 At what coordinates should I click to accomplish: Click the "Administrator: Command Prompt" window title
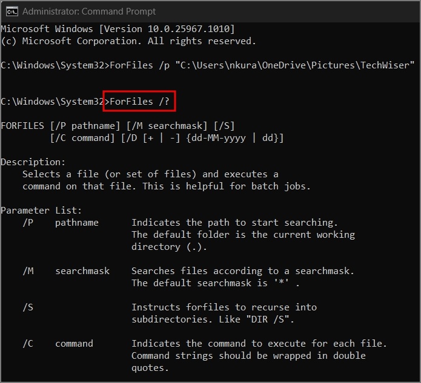coord(88,11)
